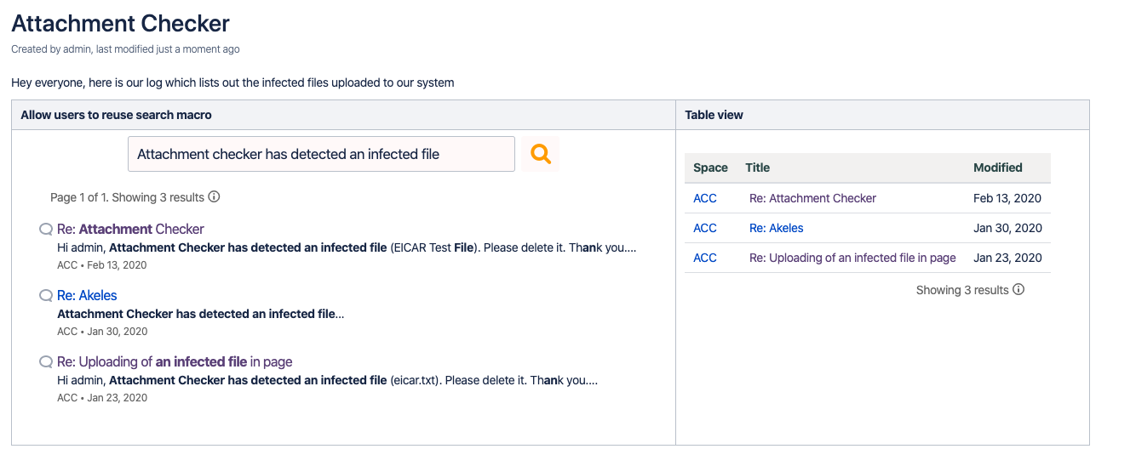This screenshot has width=1136, height=466.
Task: Open Re: Akeles title in table
Action: pyautogui.click(x=776, y=228)
